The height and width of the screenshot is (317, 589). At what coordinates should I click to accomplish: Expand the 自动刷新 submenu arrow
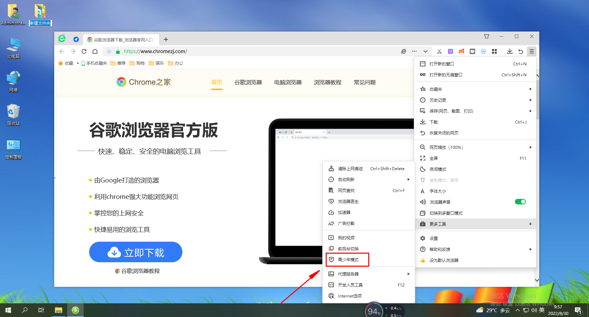[x=408, y=179]
